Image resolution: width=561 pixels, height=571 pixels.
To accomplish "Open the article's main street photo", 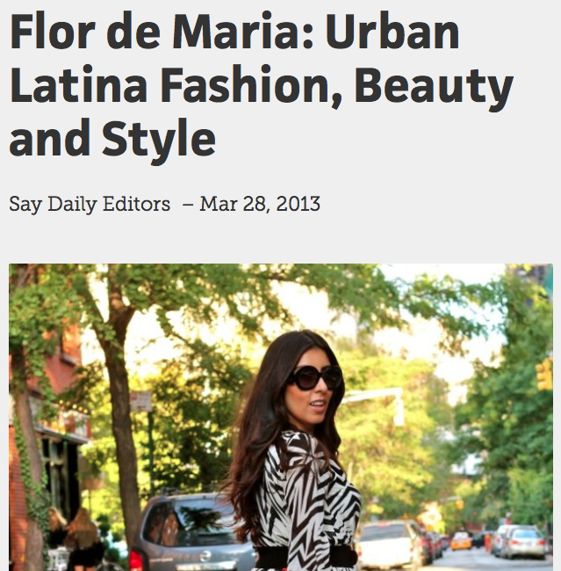I will tap(281, 417).
